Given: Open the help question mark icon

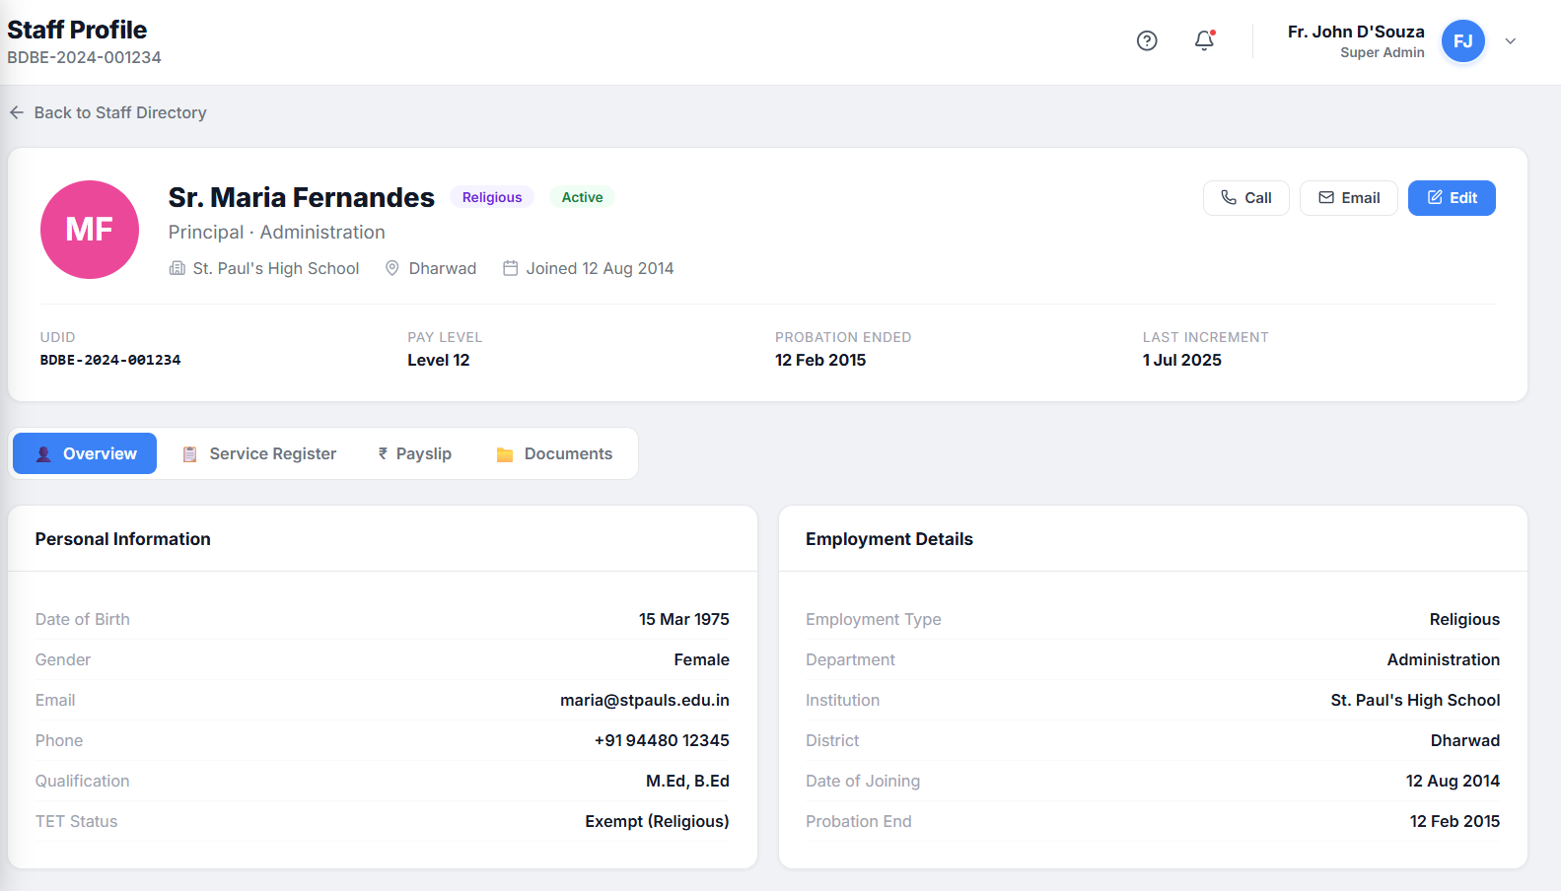Looking at the screenshot, I should click(1147, 40).
